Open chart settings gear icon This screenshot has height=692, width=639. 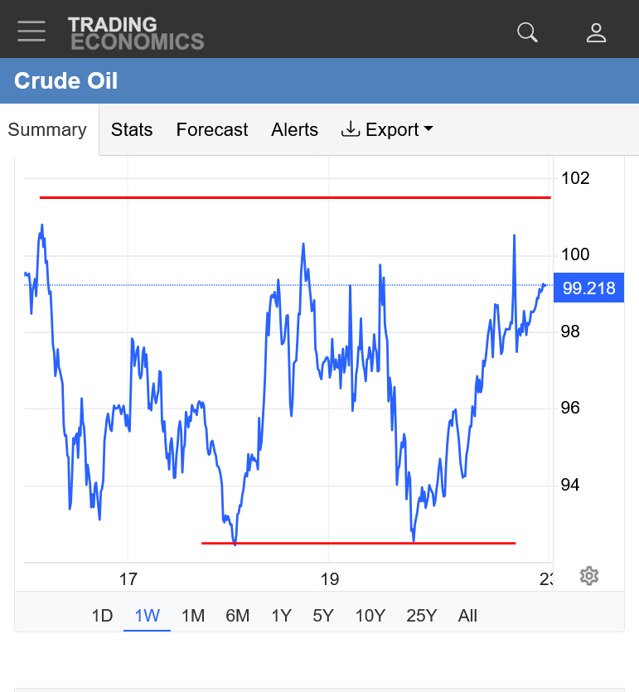(589, 576)
